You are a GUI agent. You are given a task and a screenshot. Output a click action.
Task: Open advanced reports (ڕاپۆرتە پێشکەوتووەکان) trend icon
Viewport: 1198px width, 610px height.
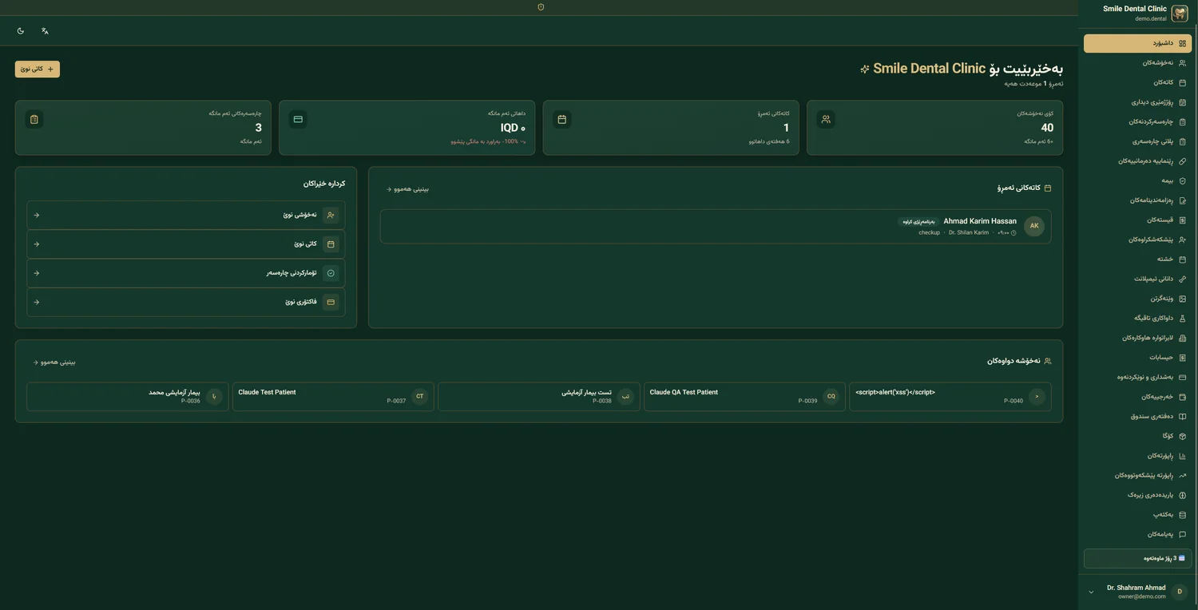pos(1183,476)
